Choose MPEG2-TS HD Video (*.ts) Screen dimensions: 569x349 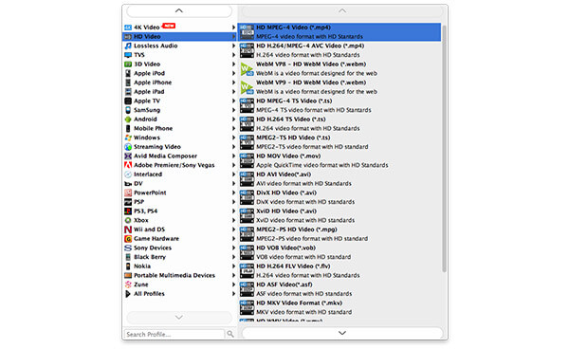[x=340, y=142]
